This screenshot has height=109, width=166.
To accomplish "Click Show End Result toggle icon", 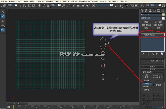I will tap(148, 54).
